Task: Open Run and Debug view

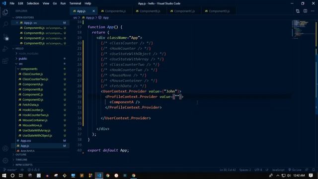Action: (x=5, y=49)
